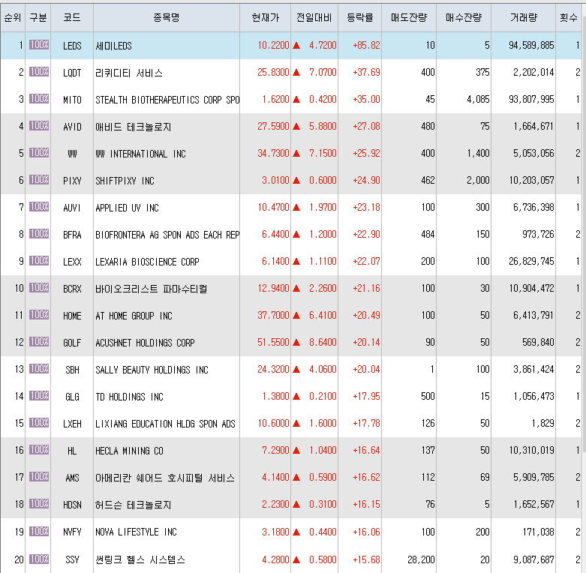Click the 100% badge in SBH row
The height and width of the screenshot is (573, 586).
[x=39, y=369]
